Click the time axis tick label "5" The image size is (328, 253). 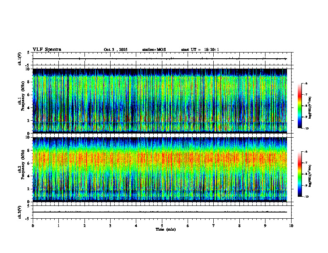(x=162, y=226)
